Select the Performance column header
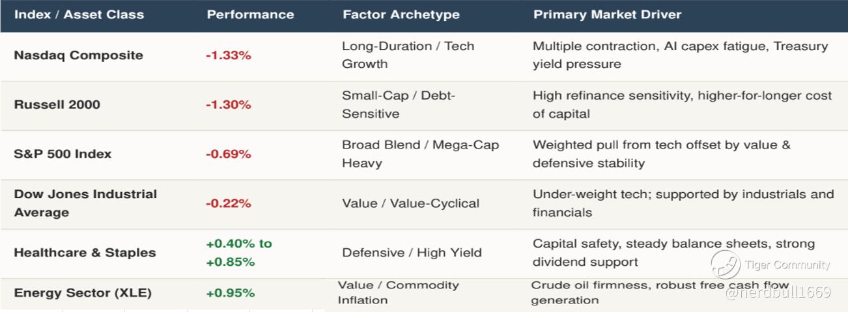This screenshot has width=848, height=312. tap(250, 14)
